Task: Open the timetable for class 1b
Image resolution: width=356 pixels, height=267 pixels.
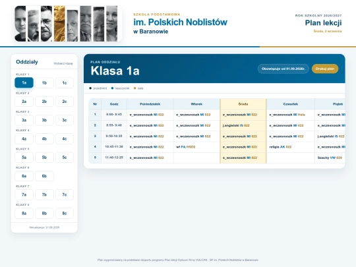Action: coord(44,83)
